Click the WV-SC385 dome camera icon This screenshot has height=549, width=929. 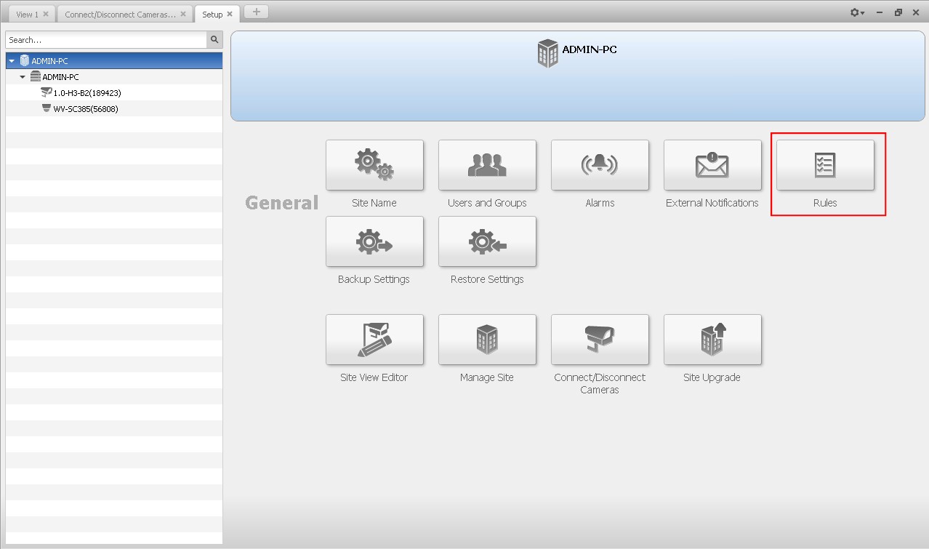point(47,108)
